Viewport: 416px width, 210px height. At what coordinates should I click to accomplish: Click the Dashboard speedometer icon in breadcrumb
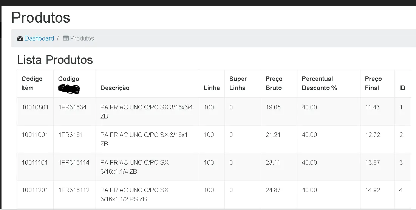point(20,39)
